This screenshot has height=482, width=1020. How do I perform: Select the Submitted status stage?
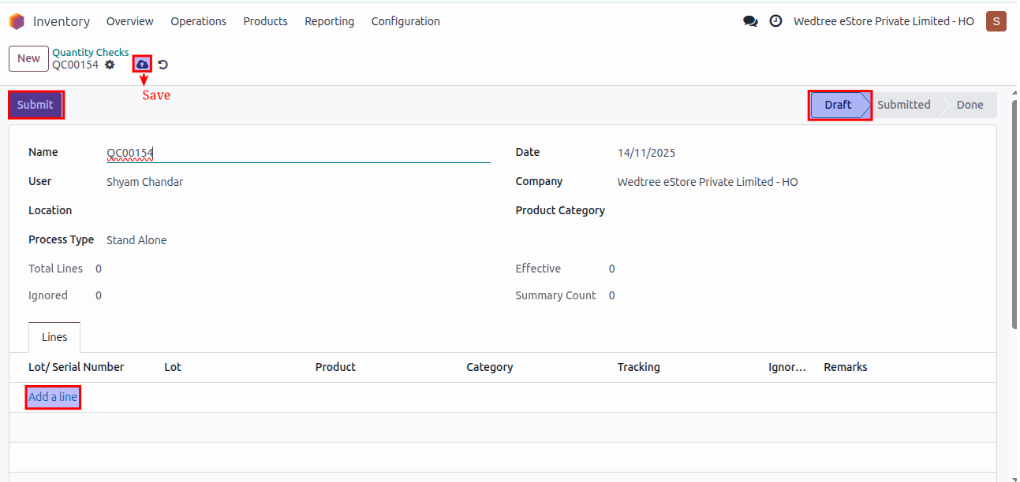tap(903, 105)
